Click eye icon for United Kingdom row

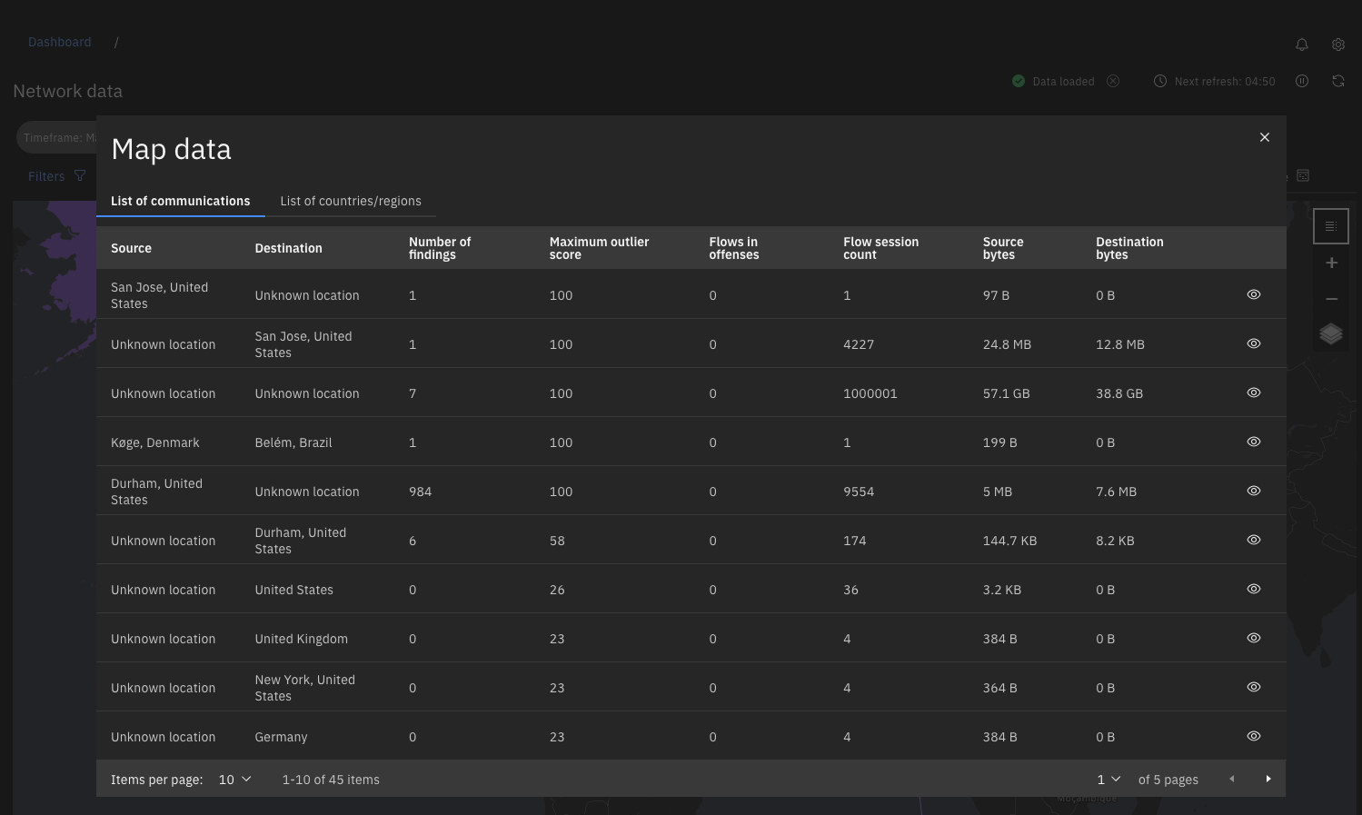click(x=1254, y=638)
